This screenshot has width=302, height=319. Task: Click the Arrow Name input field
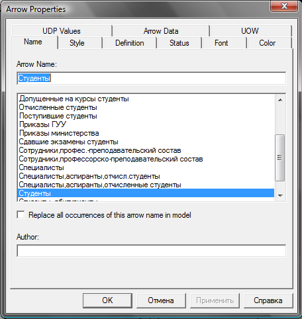[151, 78]
